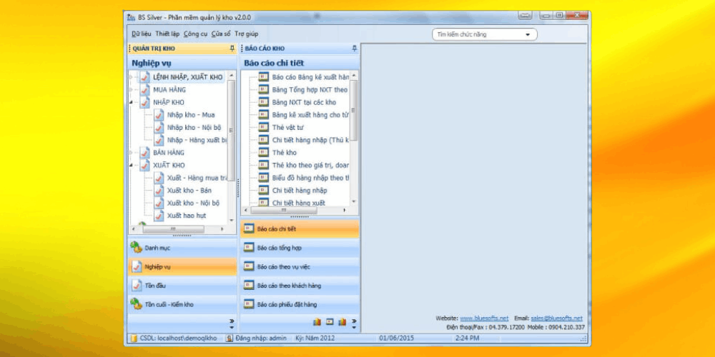Expand the BÁN HÀNG tree node
Viewport: 715px width, 357px height.
point(132,153)
